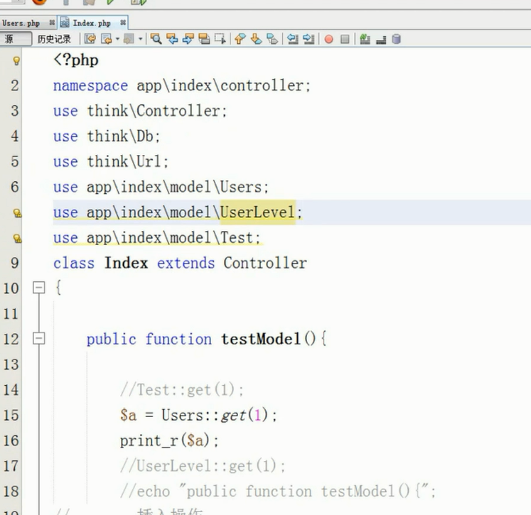
Task: Open the Back history dropdown arrow
Action: (x=117, y=39)
